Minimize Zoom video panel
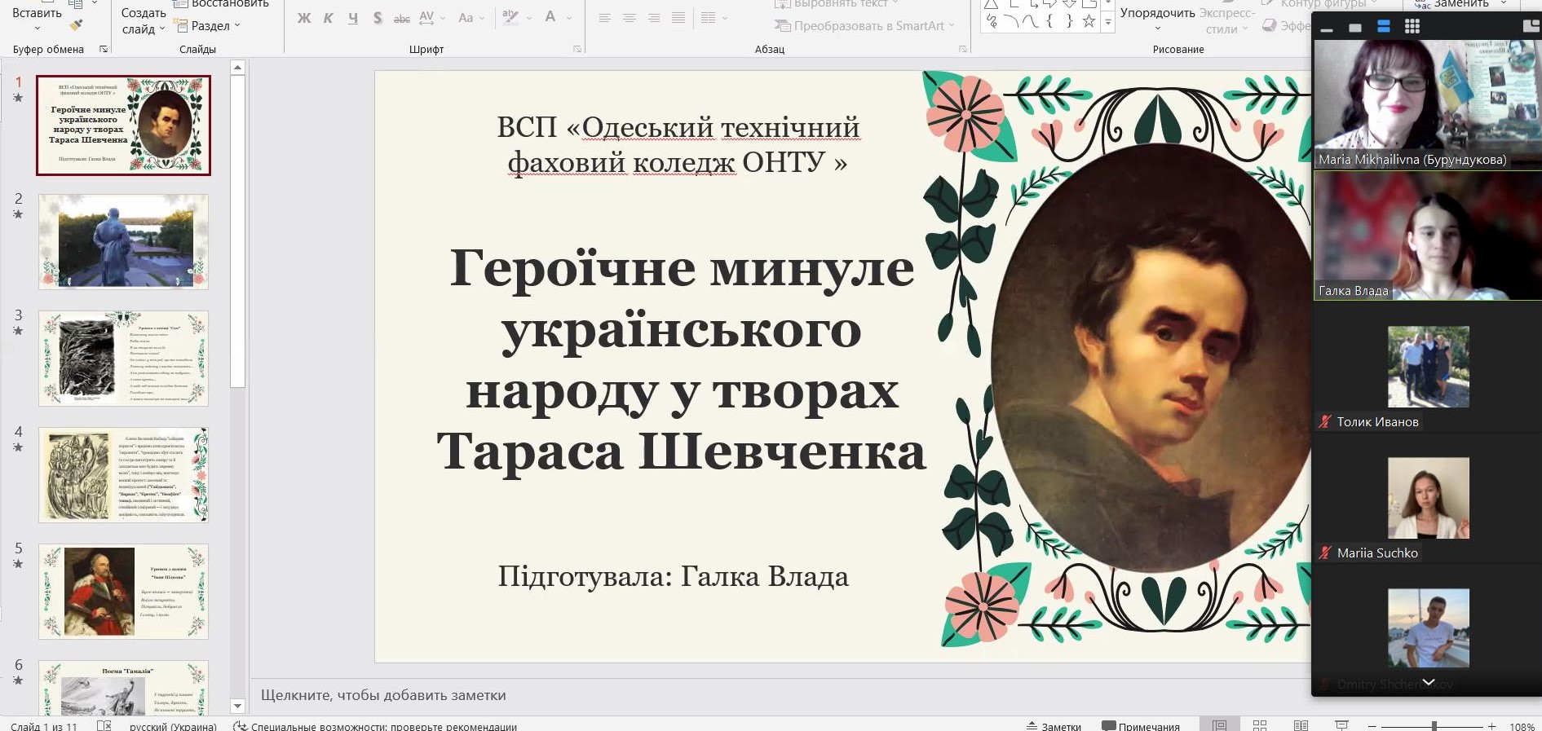The width and height of the screenshot is (1542, 731). tap(1327, 30)
